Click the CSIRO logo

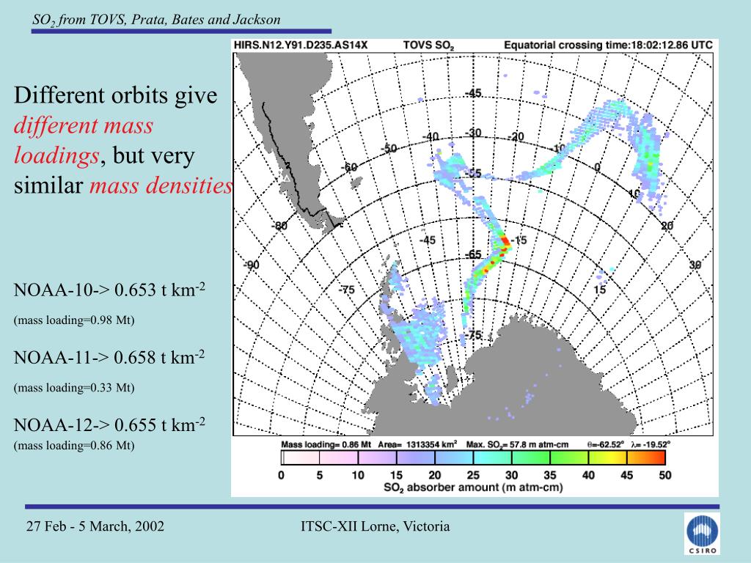[x=702, y=534]
